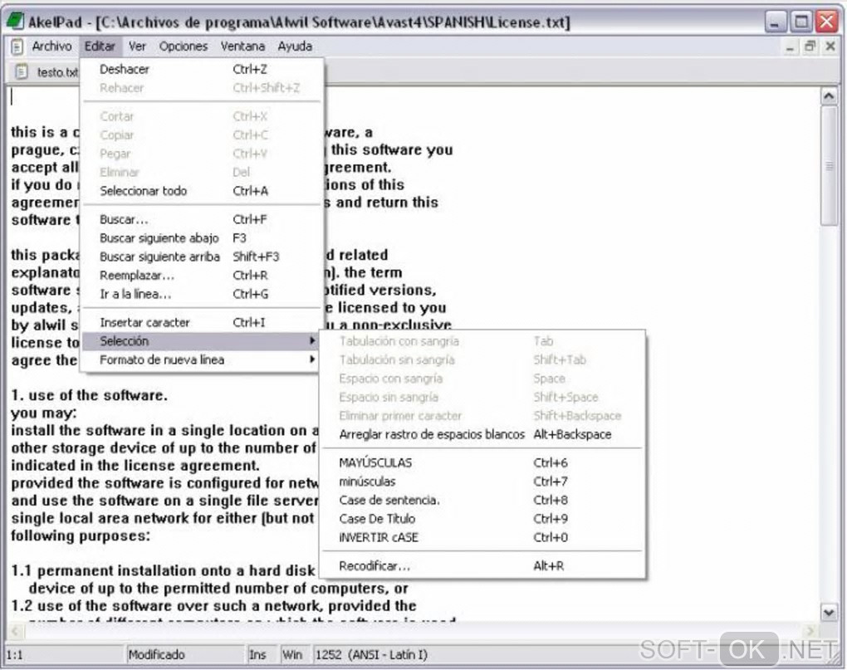Select Buscar siguiente abajo
The height and width of the screenshot is (670, 847).
(x=203, y=238)
